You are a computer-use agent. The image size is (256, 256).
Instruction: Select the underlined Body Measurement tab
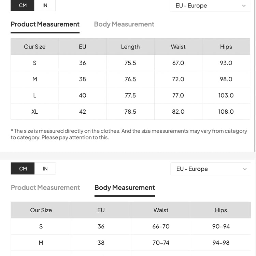tap(125, 187)
